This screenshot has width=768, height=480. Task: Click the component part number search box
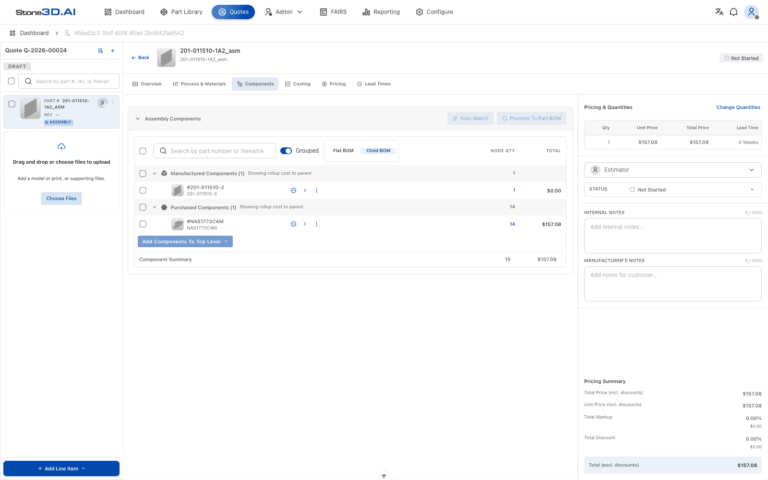(215, 151)
